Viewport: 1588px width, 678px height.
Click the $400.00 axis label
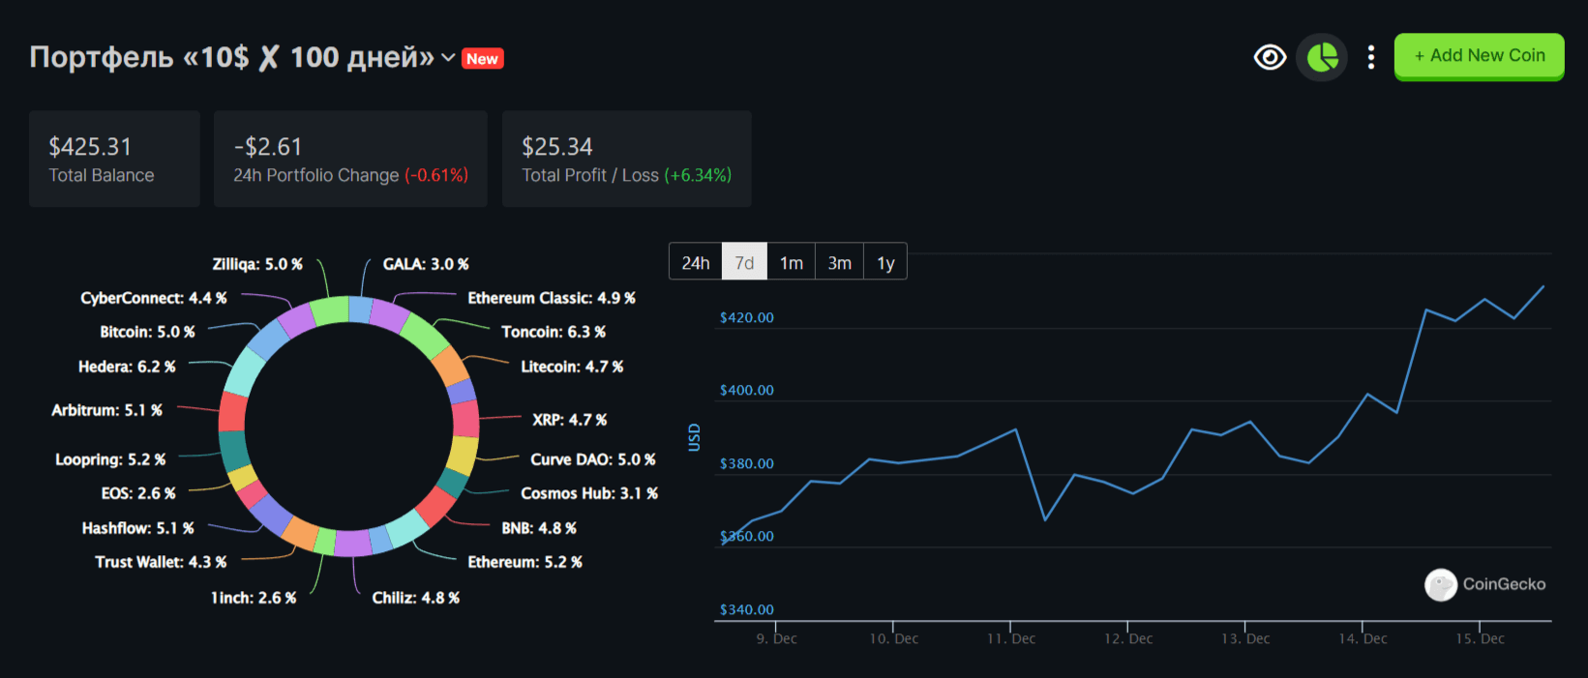(x=747, y=390)
